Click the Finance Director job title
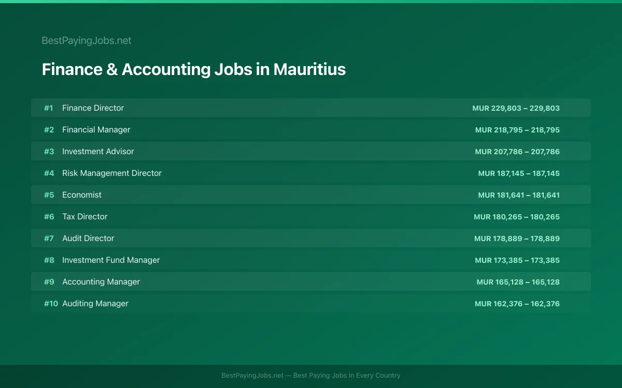The image size is (622, 388). [x=93, y=108]
